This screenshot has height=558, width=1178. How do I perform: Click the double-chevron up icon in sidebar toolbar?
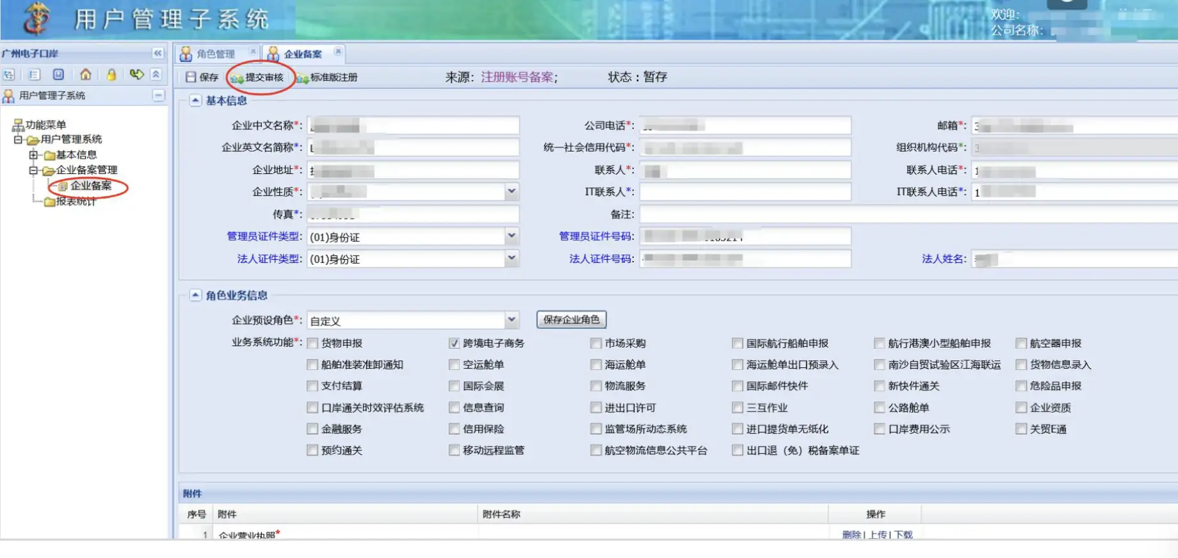coord(156,75)
